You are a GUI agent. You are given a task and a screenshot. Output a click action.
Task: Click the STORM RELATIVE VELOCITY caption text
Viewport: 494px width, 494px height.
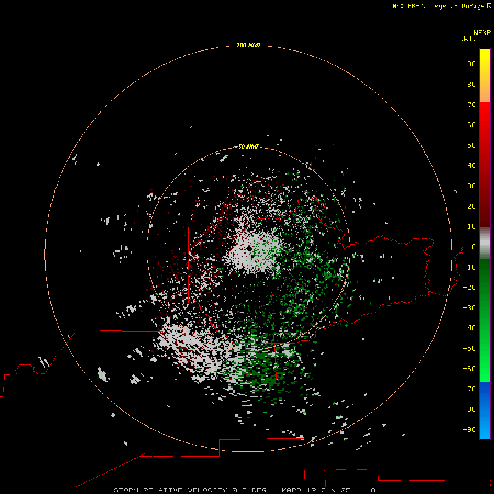point(170,490)
